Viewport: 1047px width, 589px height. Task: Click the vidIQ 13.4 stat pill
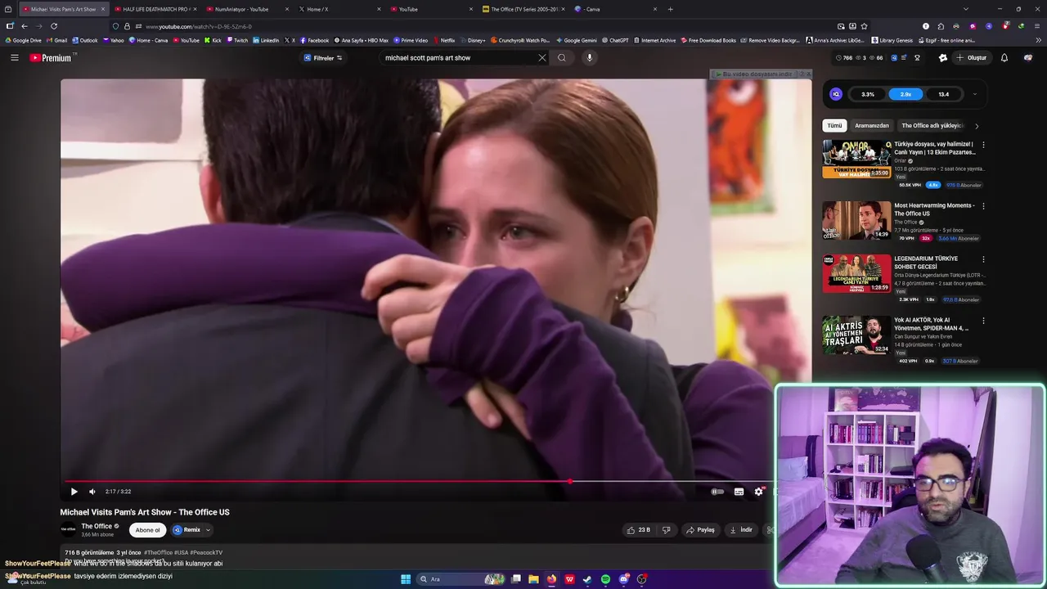point(943,94)
